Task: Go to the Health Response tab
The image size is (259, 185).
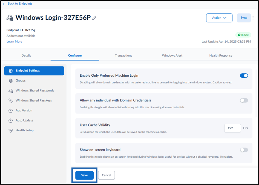Action: pos(221,56)
